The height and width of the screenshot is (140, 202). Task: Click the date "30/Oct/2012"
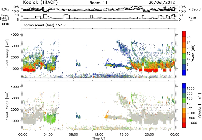click(x=162, y=3)
